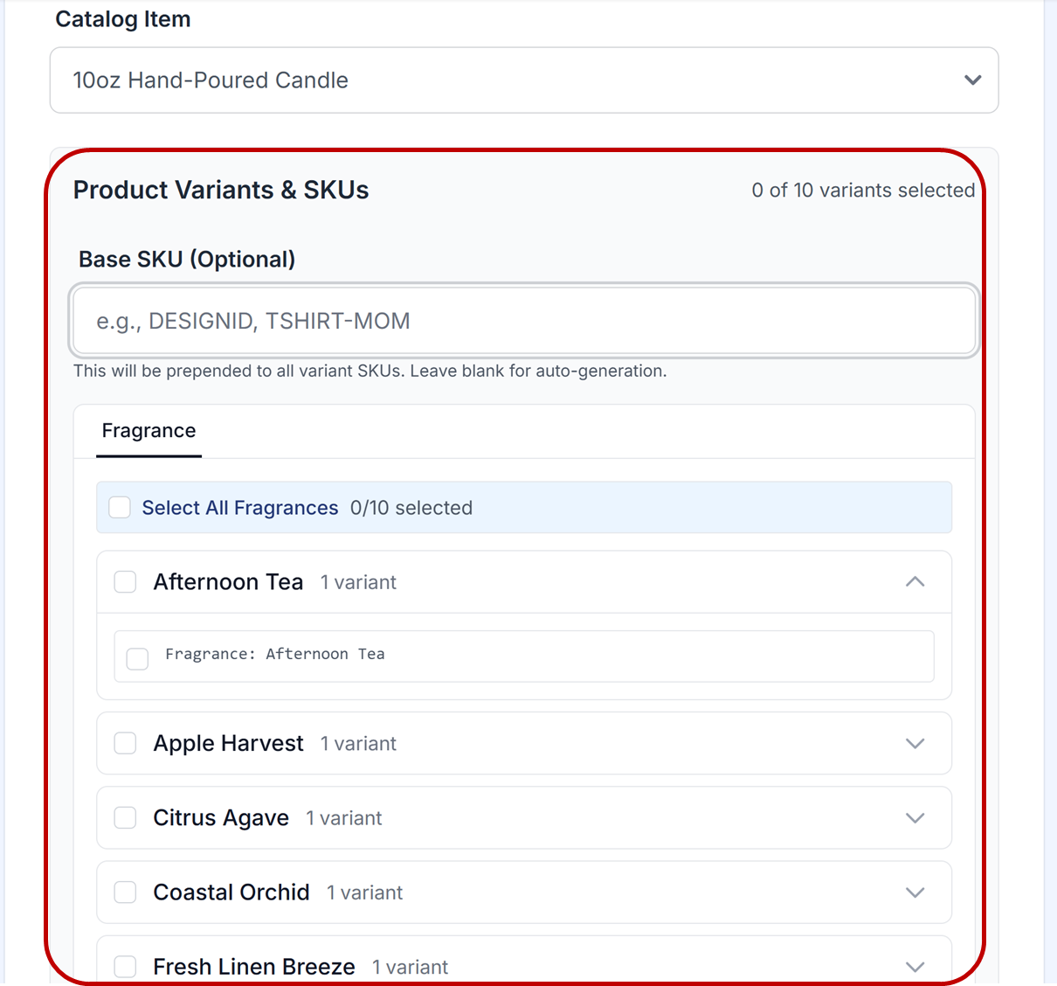Click the Apple Harvest row title

click(228, 744)
